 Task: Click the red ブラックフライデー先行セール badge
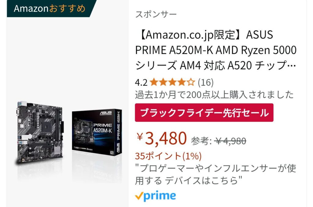(x=204, y=113)
